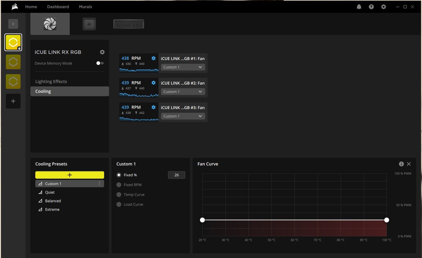
Task: Expand the sidebar with arrow button
Action: pyautogui.click(x=13, y=24)
